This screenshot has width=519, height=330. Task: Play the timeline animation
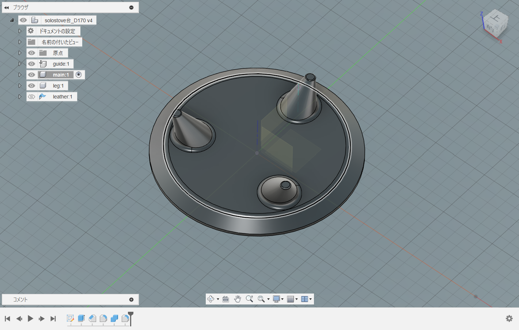tap(30, 318)
